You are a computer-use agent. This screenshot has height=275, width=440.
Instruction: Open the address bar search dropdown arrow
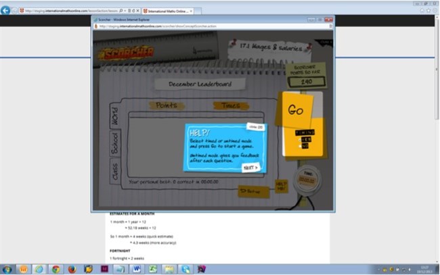click(x=125, y=11)
